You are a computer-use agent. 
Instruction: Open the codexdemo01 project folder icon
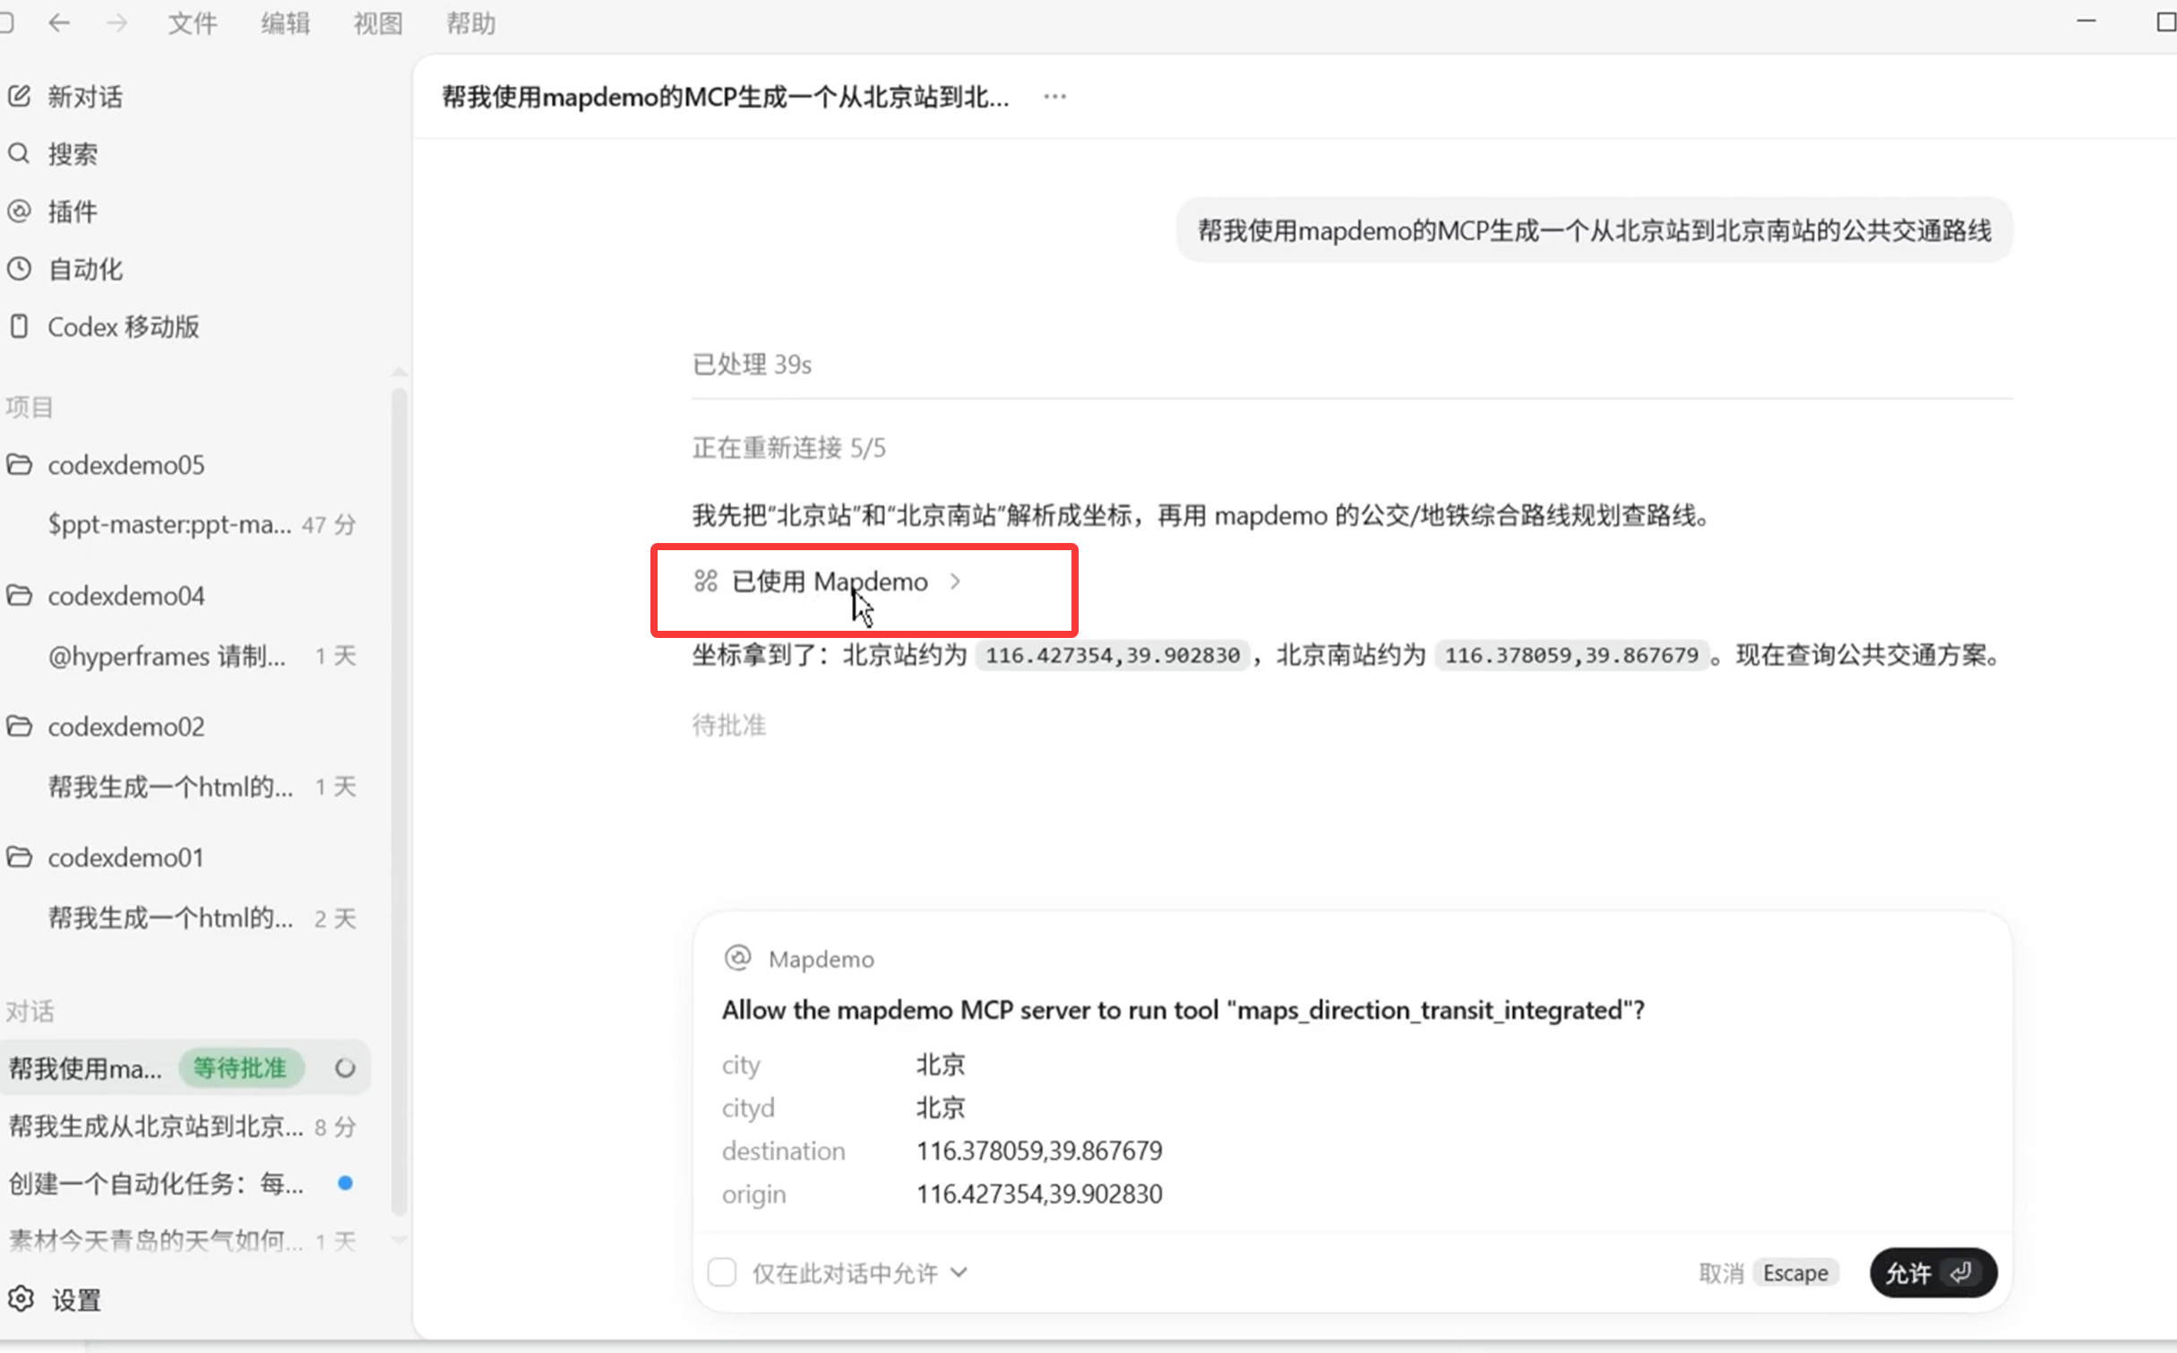20,857
